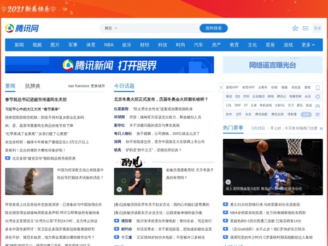The image size is (328, 246).
Task: Open the 网页 search type dropdown
Action: coord(110,28)
